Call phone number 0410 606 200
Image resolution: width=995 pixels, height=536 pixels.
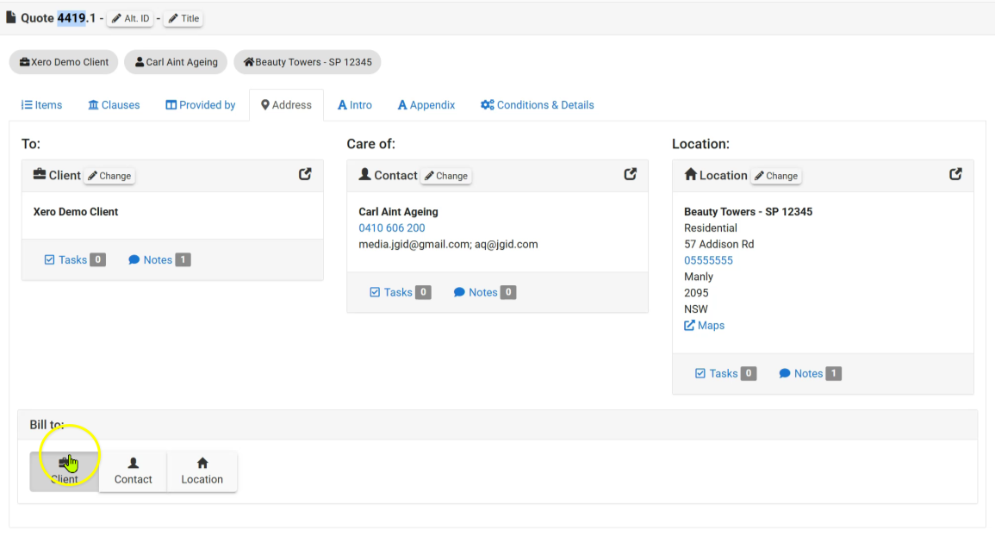coord(391,228)
